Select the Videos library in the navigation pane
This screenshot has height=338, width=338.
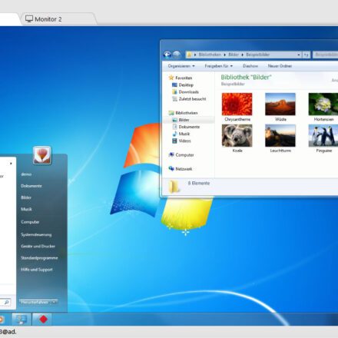click(184, 141)
